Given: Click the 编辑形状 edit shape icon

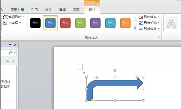Looking at the screenshot, I should [x=5, y=17].
